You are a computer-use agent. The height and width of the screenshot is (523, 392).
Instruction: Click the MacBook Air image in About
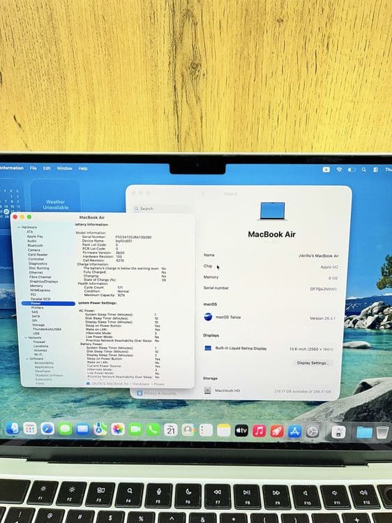[273, 211]
